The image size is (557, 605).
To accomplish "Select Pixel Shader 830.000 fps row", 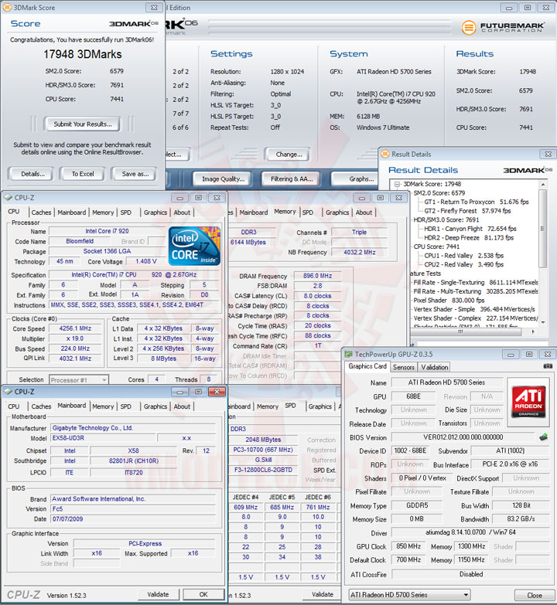I will pos(449,301).
